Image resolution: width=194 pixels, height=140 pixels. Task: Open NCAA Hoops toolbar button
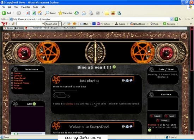[x=137, y=24]
